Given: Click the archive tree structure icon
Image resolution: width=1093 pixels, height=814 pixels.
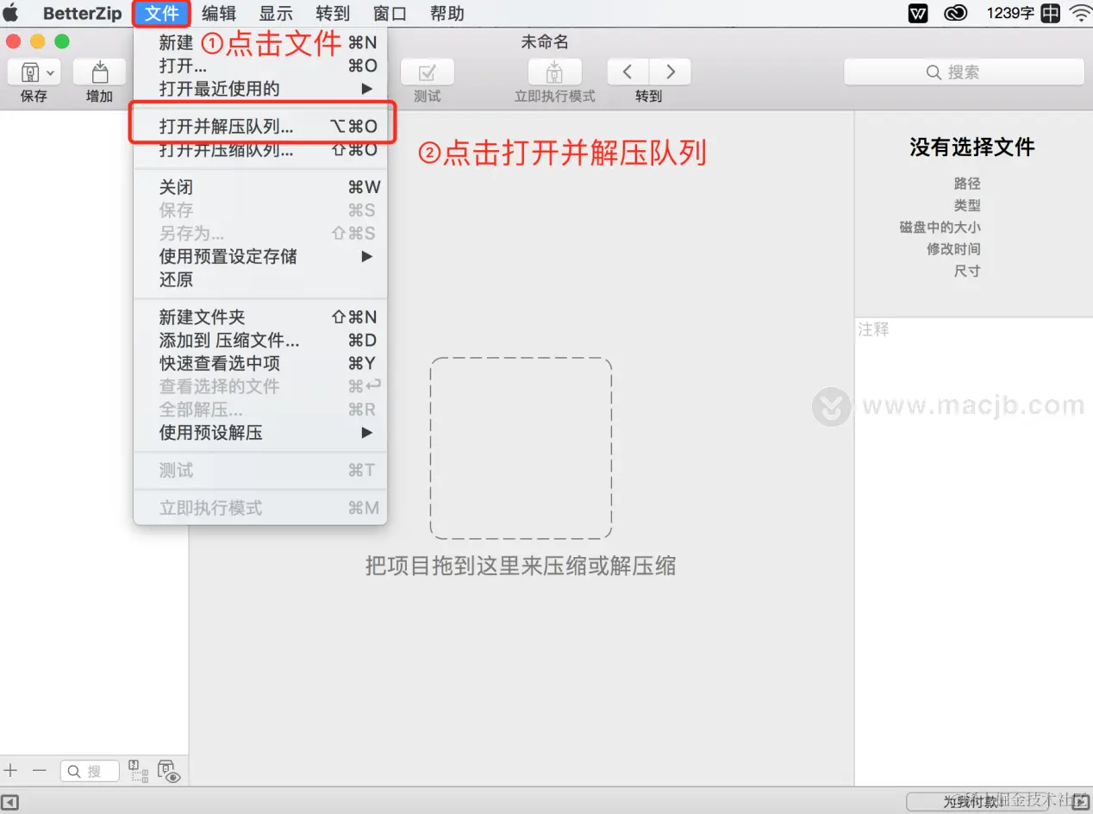Looking at the screenshot, I should pos(138,771).
